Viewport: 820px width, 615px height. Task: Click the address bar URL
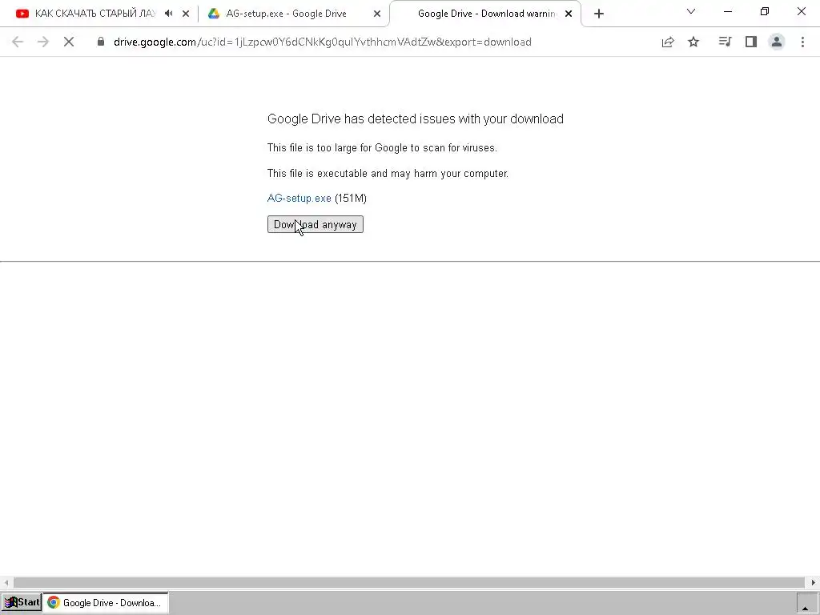click(x=322, y=42)
